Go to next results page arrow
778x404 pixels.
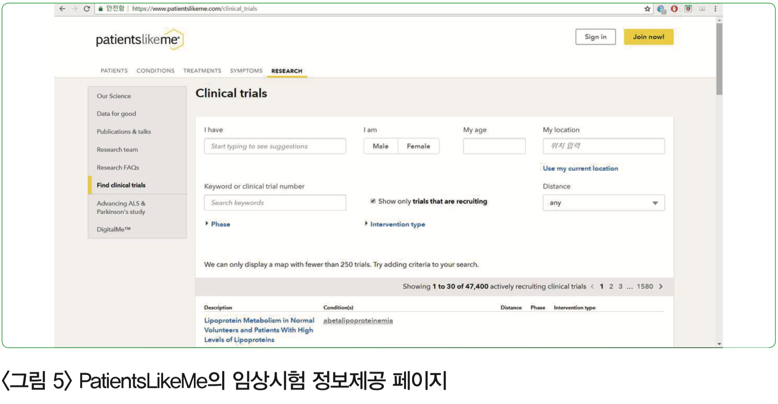coord(661,287)
